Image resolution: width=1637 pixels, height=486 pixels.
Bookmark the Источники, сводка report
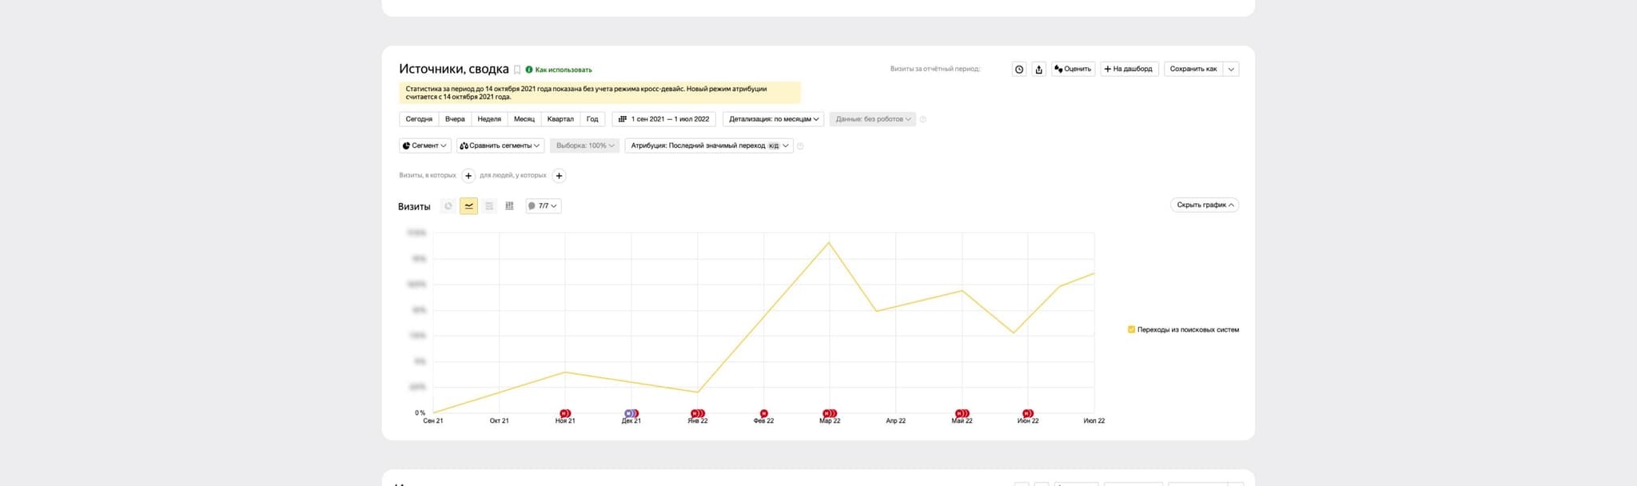517,70
